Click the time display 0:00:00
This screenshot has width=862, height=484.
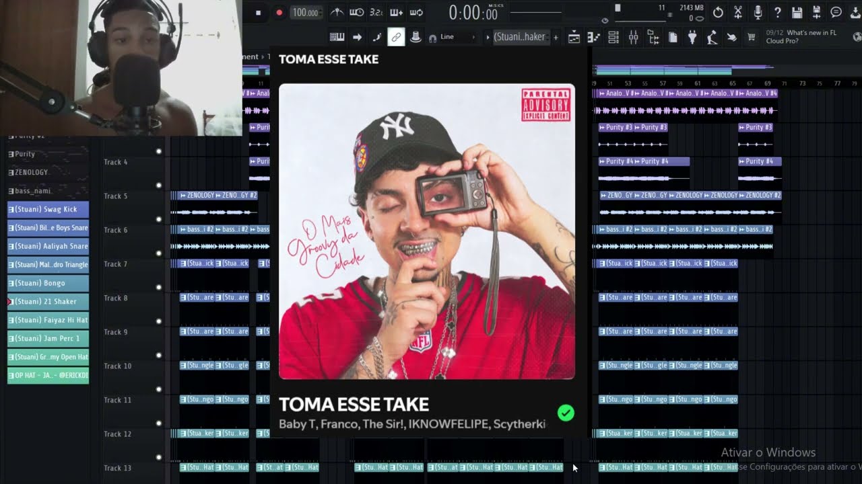[x=474, y=13]
